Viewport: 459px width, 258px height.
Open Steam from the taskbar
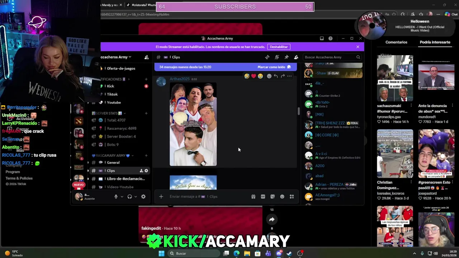tap(289, 253)
